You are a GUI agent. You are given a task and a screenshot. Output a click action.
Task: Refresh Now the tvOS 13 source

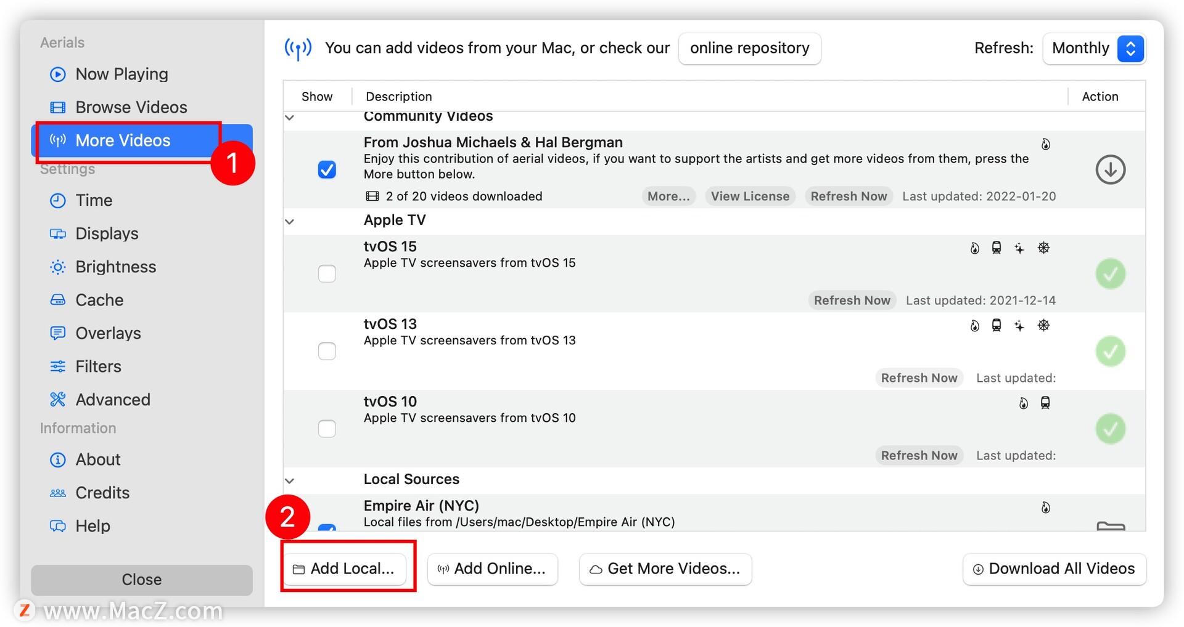919,378
